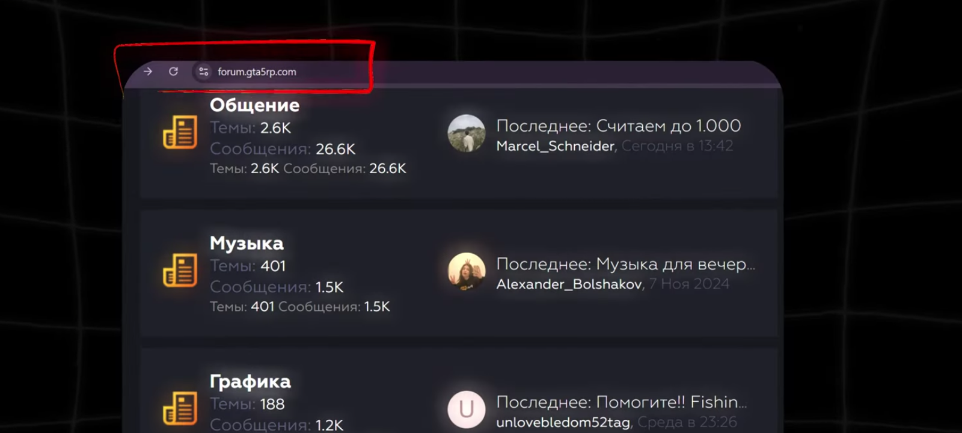Image resolution: width=962 pixels, height=433 pixels.
Task: Open the latest thread Считаем до 1.000
Action: pos(669,126)
